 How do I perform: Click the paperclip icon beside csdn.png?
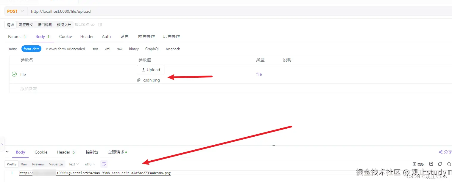pyautogui.click(x=138, y=80)
